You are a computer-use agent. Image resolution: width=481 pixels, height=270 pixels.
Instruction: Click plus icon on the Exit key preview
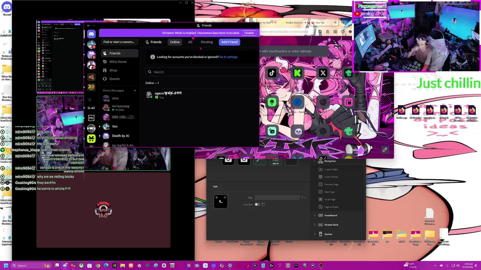(x=217, y=198)
